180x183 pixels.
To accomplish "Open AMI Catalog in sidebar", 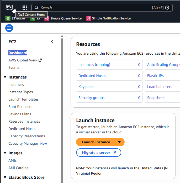I will click(18, 168).
